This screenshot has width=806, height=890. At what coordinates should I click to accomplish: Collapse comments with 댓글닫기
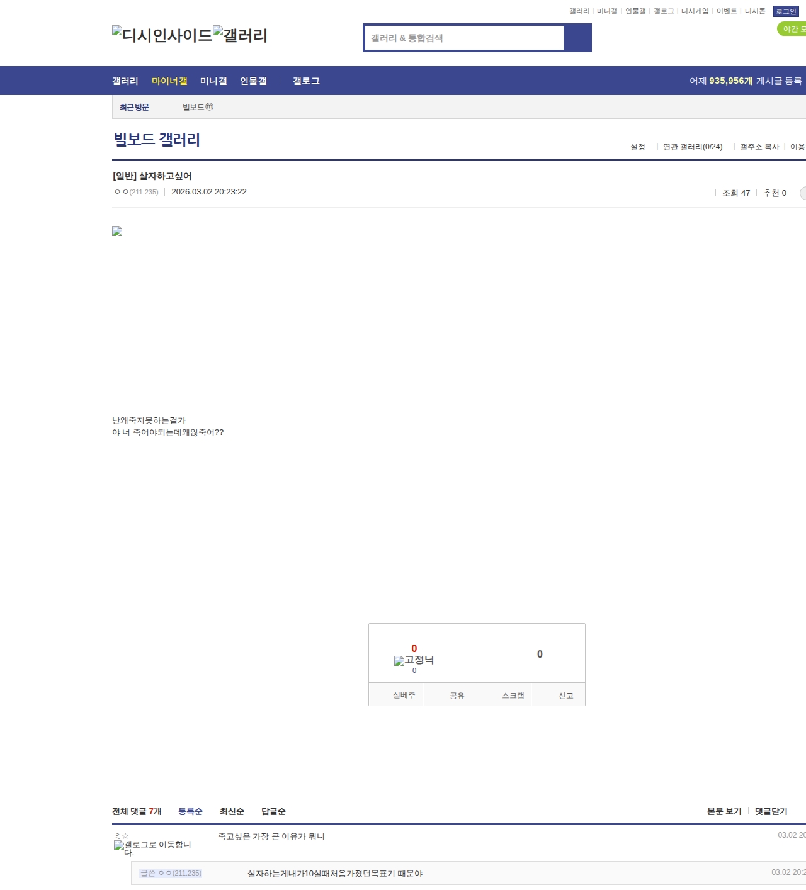coord(771,811)
